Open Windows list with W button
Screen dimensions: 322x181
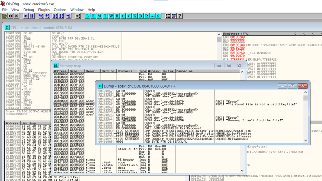tap(111, 16)
